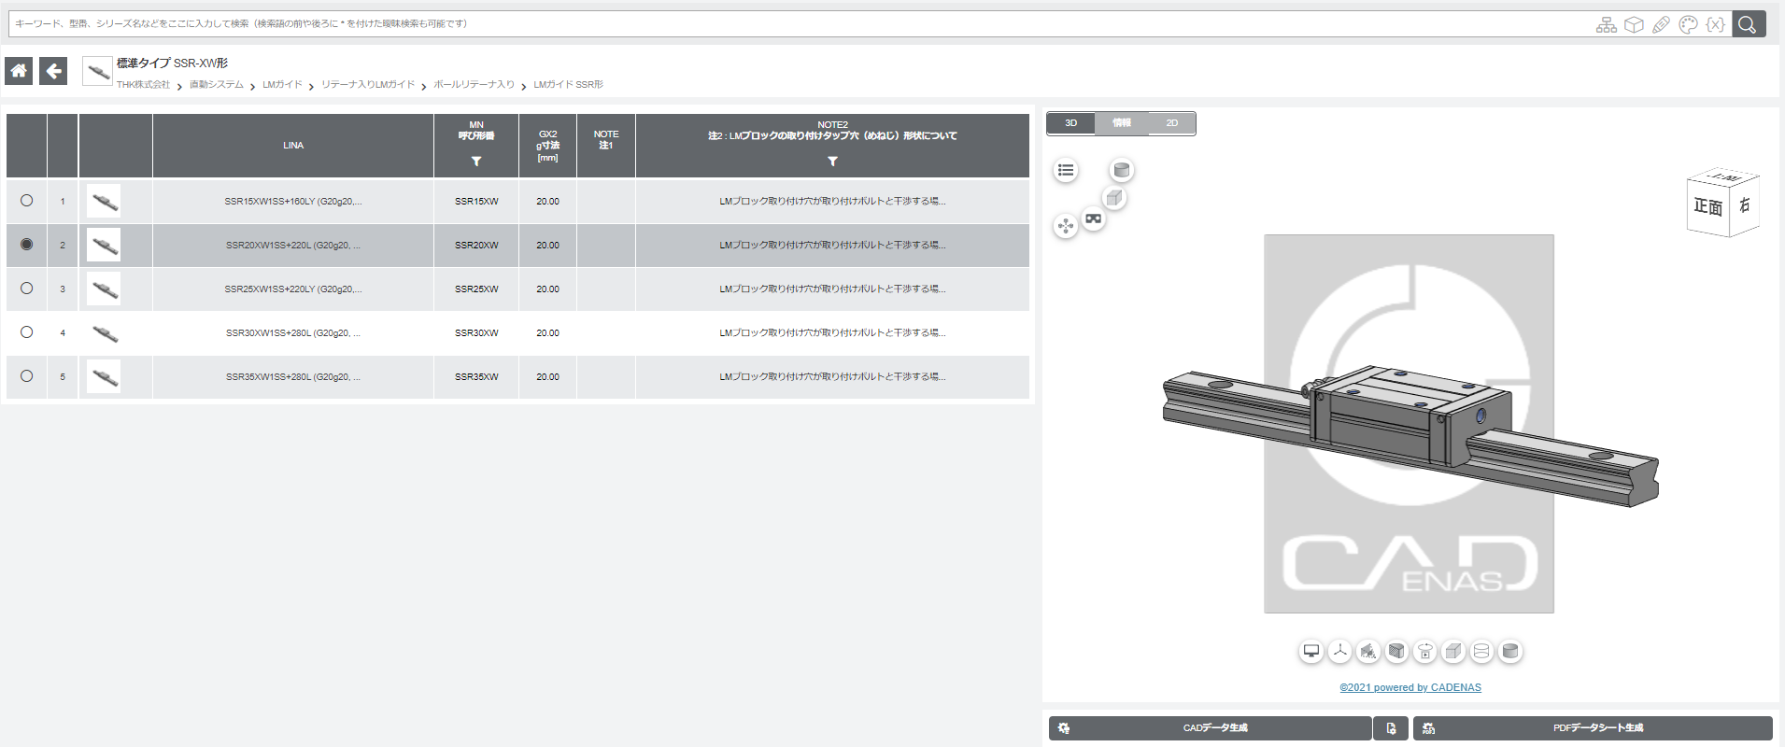Click cell SSR20XW1SS+220L
The height and width of the screenshot is (747, 1785).
pyautogui.click(x=293, y=245)
